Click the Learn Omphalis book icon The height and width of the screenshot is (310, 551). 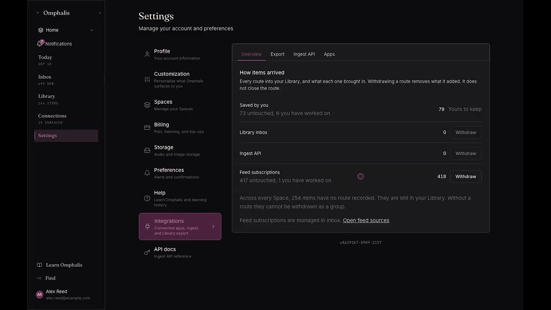pos(40,265)
